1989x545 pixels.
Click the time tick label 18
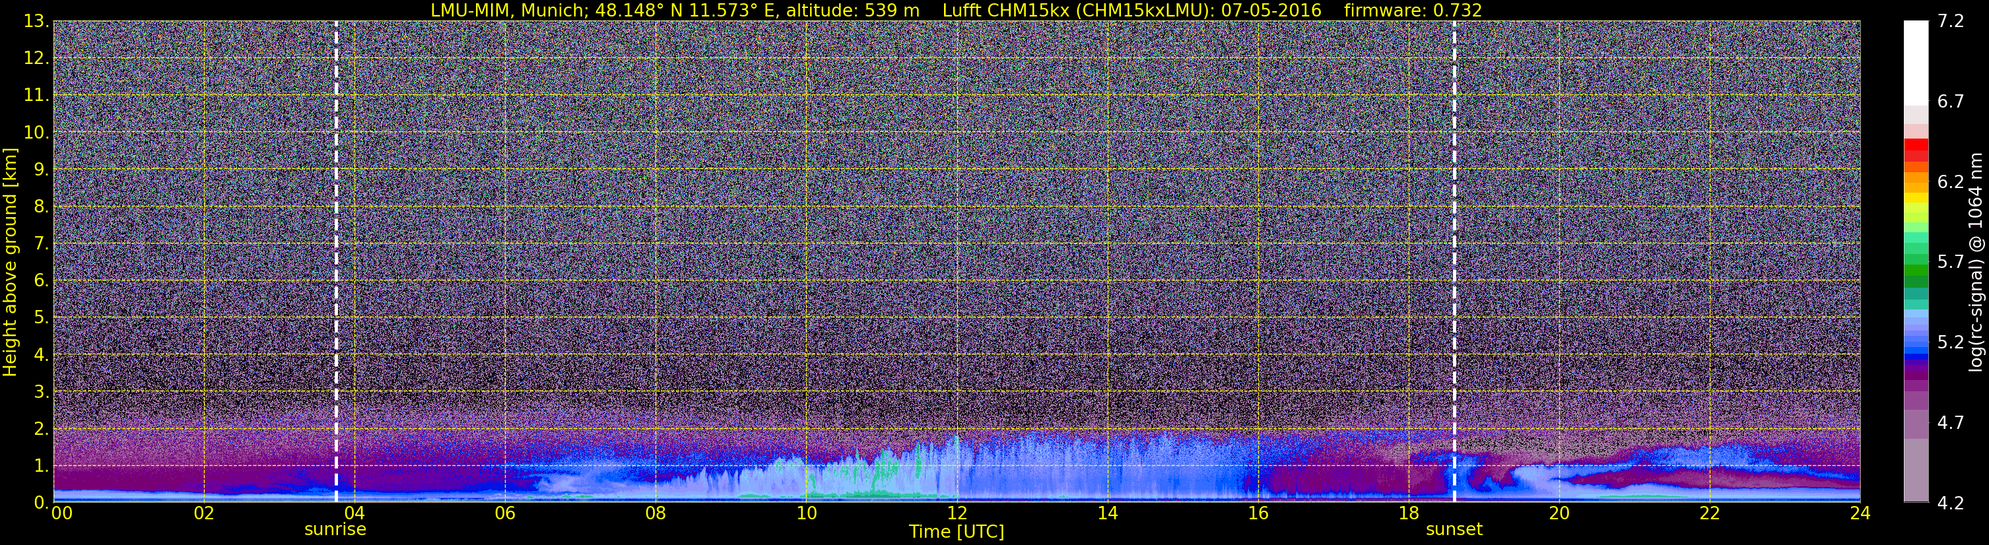pyautogui.click(x=1408, y=513)
